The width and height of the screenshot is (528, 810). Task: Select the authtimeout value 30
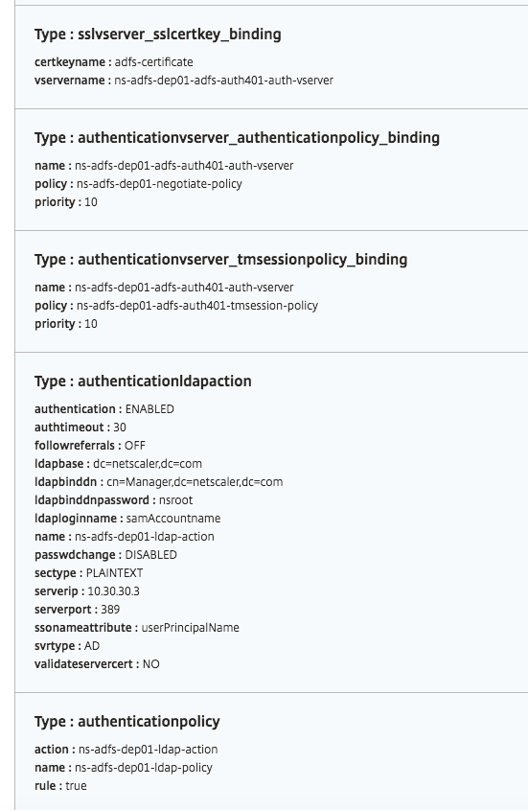(120, 428)
